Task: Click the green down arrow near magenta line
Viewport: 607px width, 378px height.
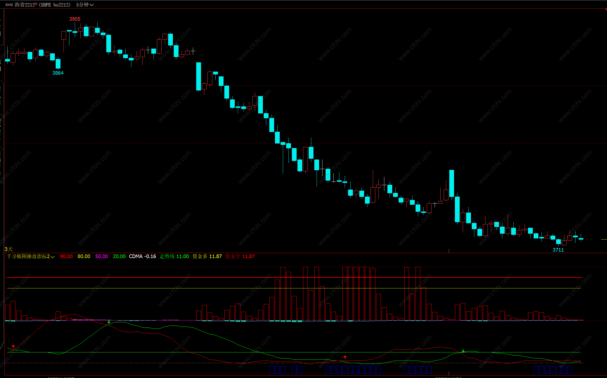Action: coord(109,322)
